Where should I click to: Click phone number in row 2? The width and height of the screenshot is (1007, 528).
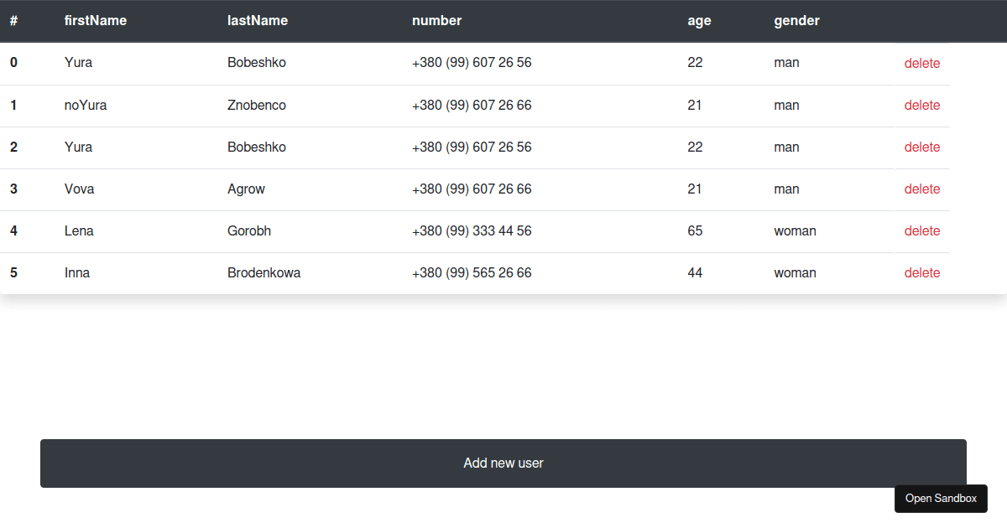click(472, 148)
